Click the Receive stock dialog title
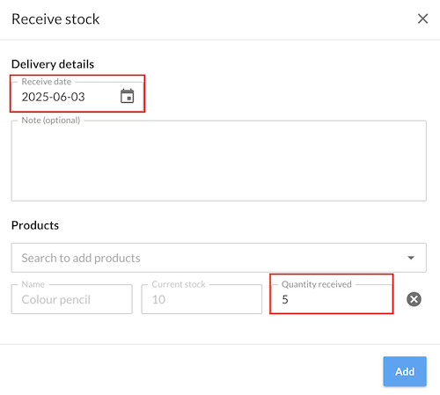The width and height of the screenshot is (440, 395). 55,19
